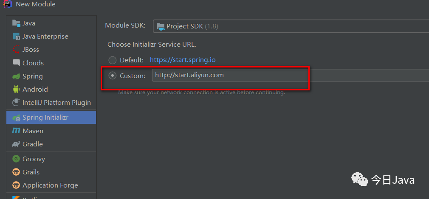Open the Module SDK dropdown
The image size is (429, 199).
click(x=291, y=26)
